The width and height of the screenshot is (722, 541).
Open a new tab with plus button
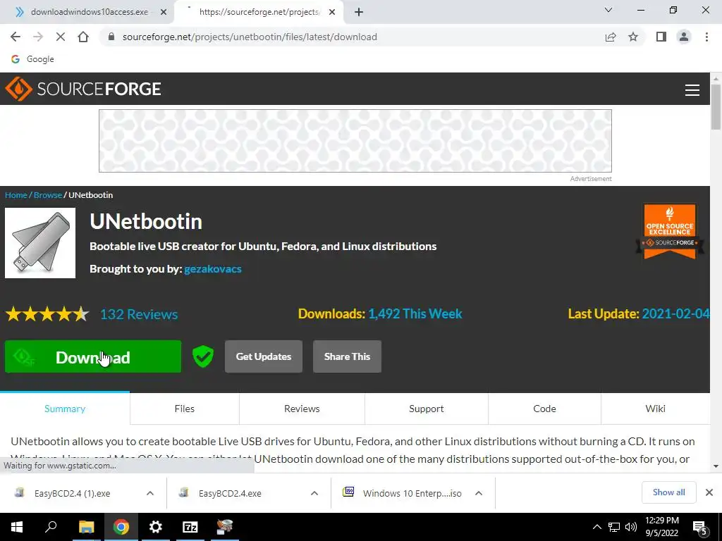click(x=359, y=12)
